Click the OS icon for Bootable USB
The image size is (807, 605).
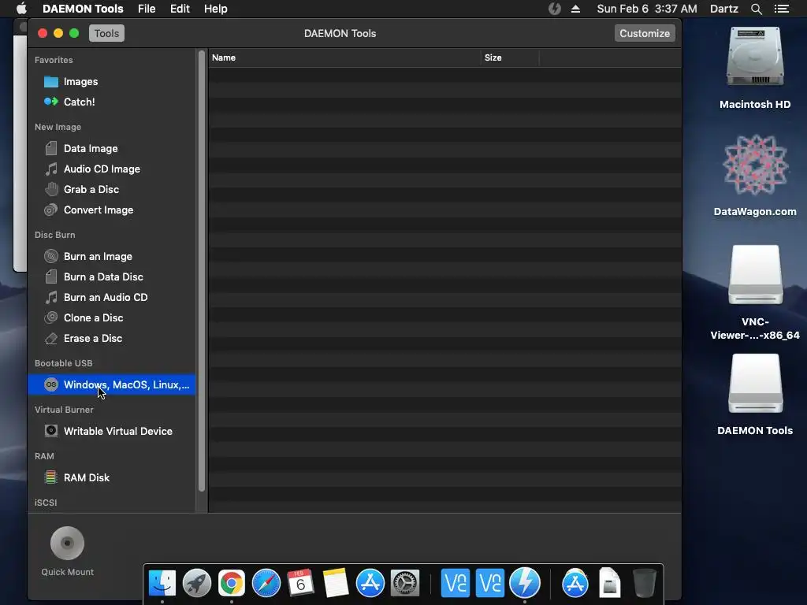51,384
